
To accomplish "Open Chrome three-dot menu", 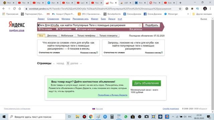I will coord(210,9).
